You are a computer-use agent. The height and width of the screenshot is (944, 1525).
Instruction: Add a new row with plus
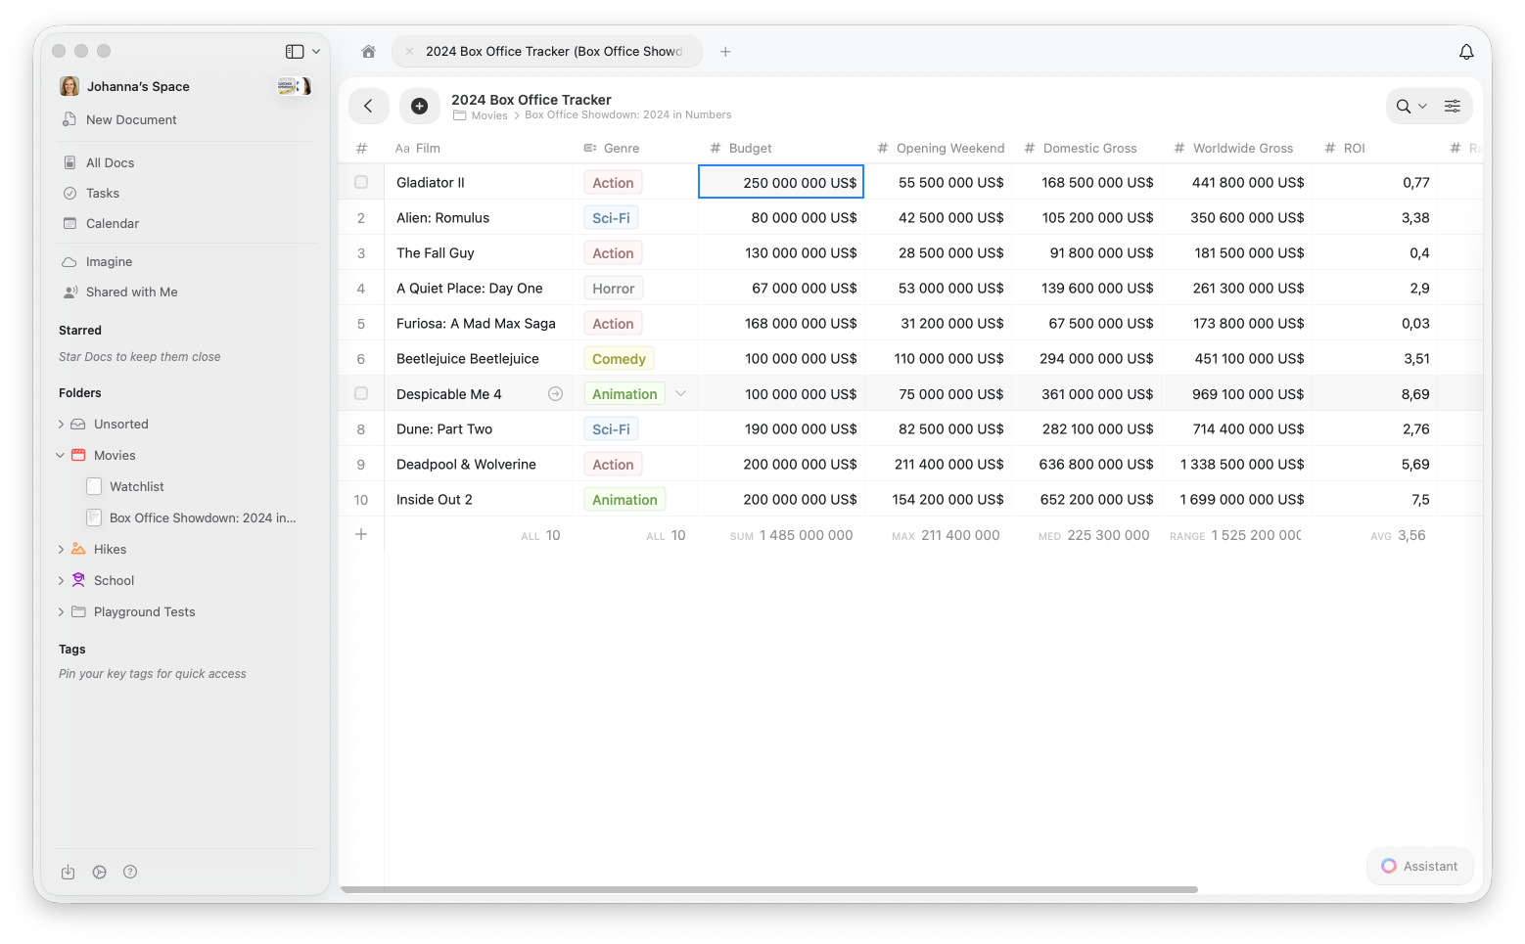[361, 534]
